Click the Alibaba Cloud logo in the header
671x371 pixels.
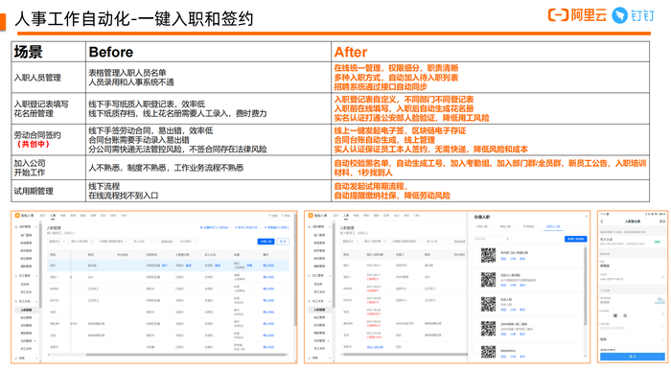[x=577, y=15]
